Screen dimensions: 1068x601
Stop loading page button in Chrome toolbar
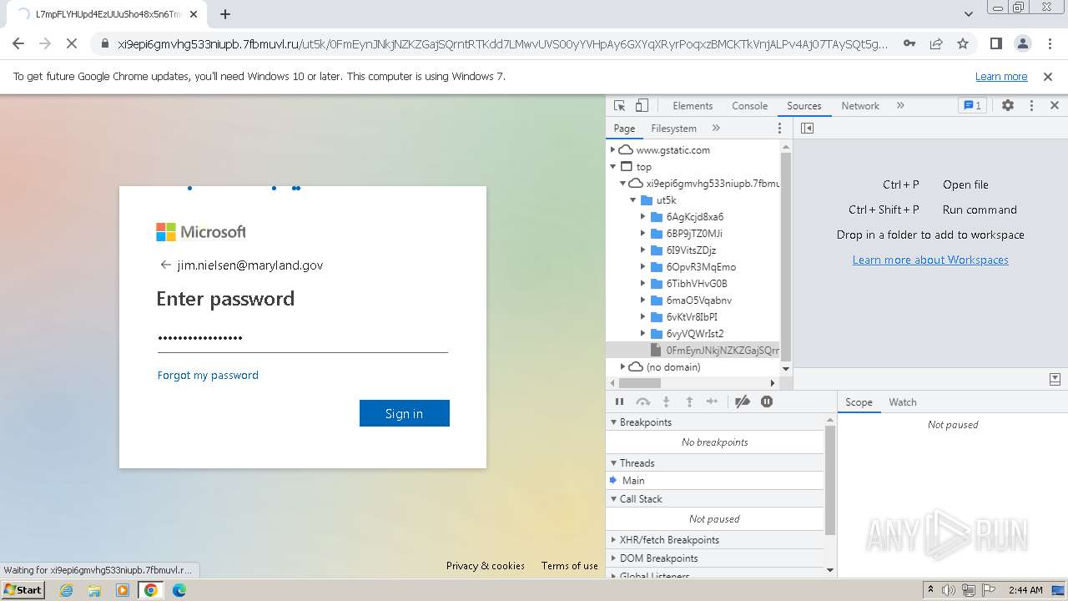click(72, 43)
